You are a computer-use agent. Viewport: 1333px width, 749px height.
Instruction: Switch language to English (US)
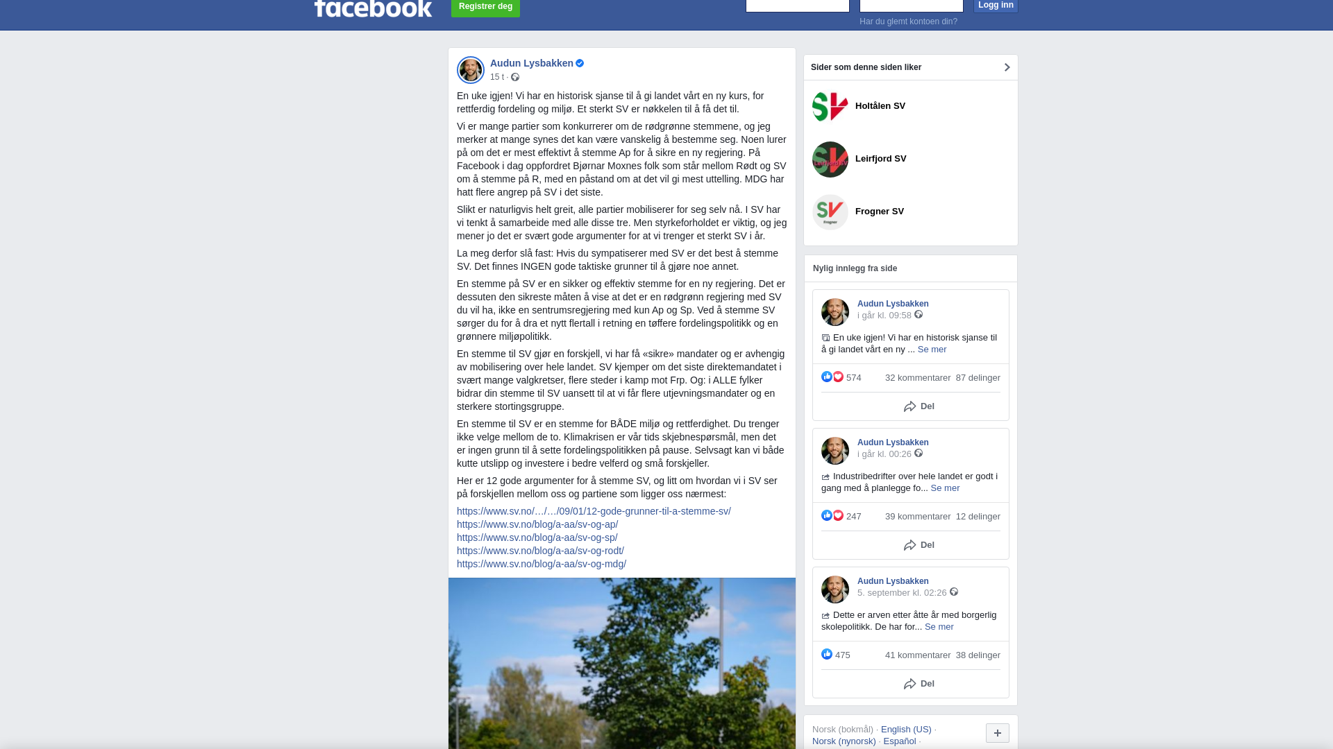(x=906, y=730)
